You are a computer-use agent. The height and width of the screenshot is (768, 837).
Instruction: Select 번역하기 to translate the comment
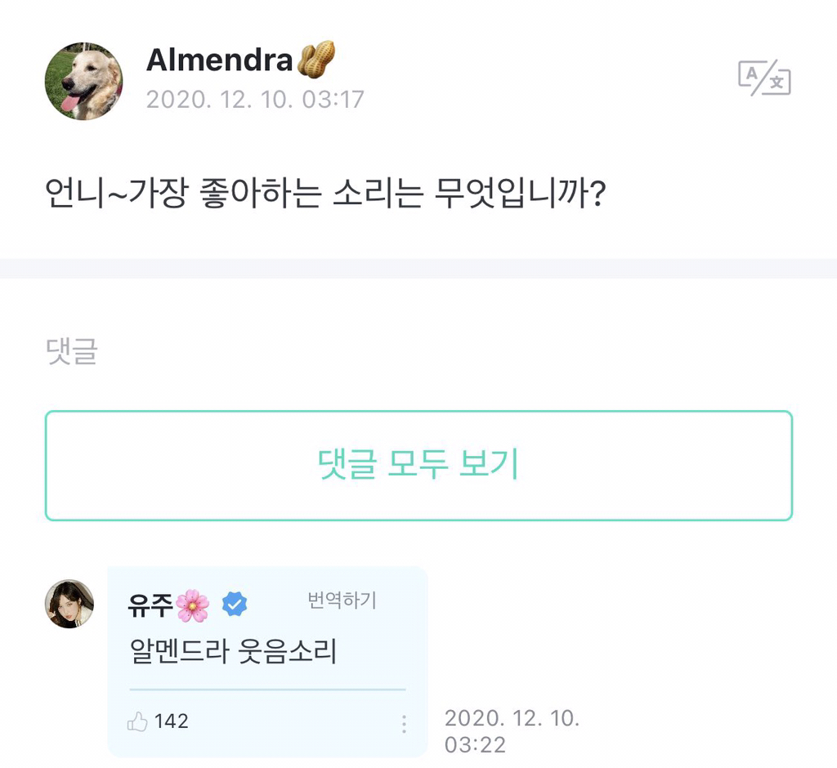tap(343, 599)
